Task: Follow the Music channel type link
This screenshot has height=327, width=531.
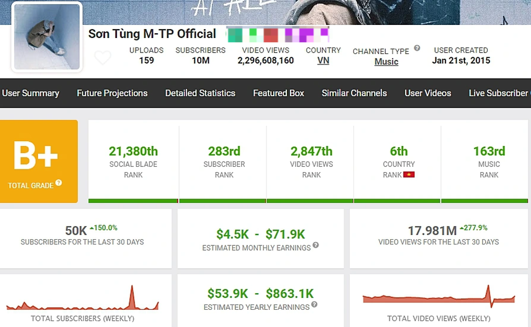Action: 386,61
